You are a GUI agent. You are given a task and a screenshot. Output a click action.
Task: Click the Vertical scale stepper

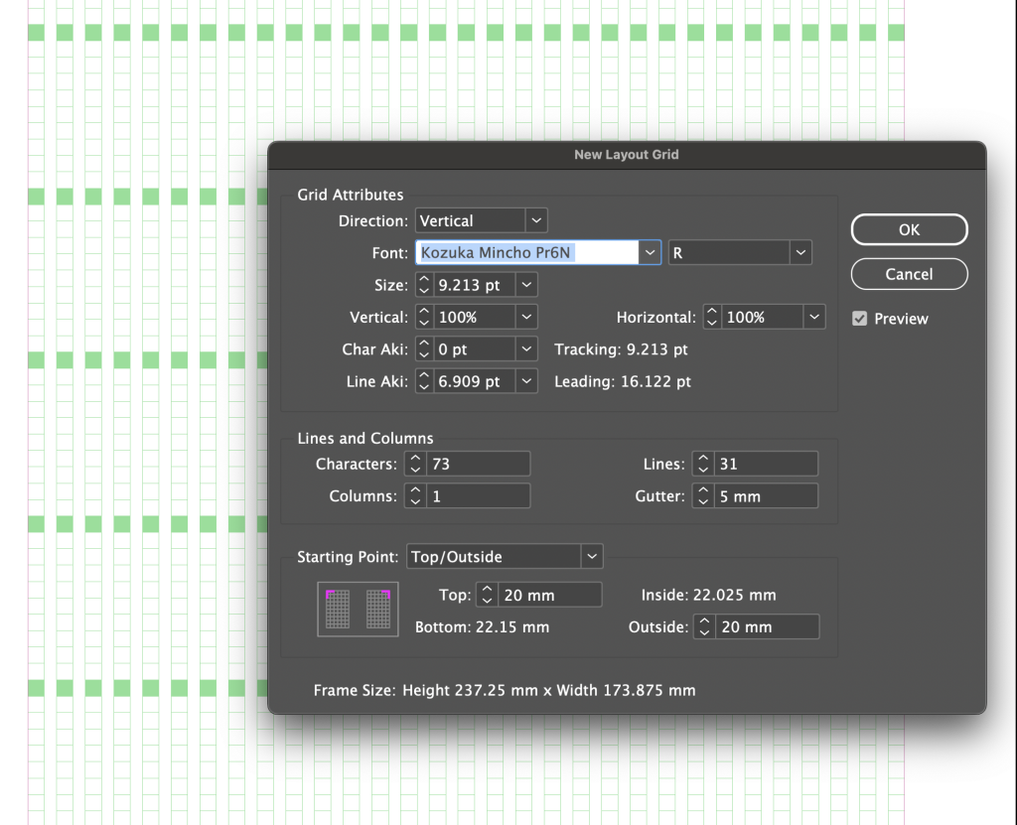[424, 318]
